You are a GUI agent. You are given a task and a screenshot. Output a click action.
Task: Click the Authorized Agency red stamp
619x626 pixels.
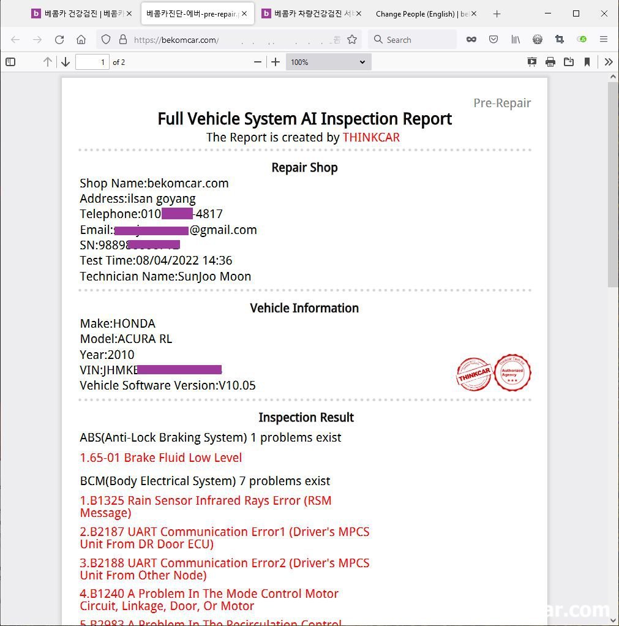pos(512,372)
